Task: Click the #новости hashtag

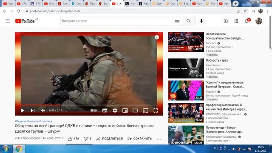Action: (33, 121)
